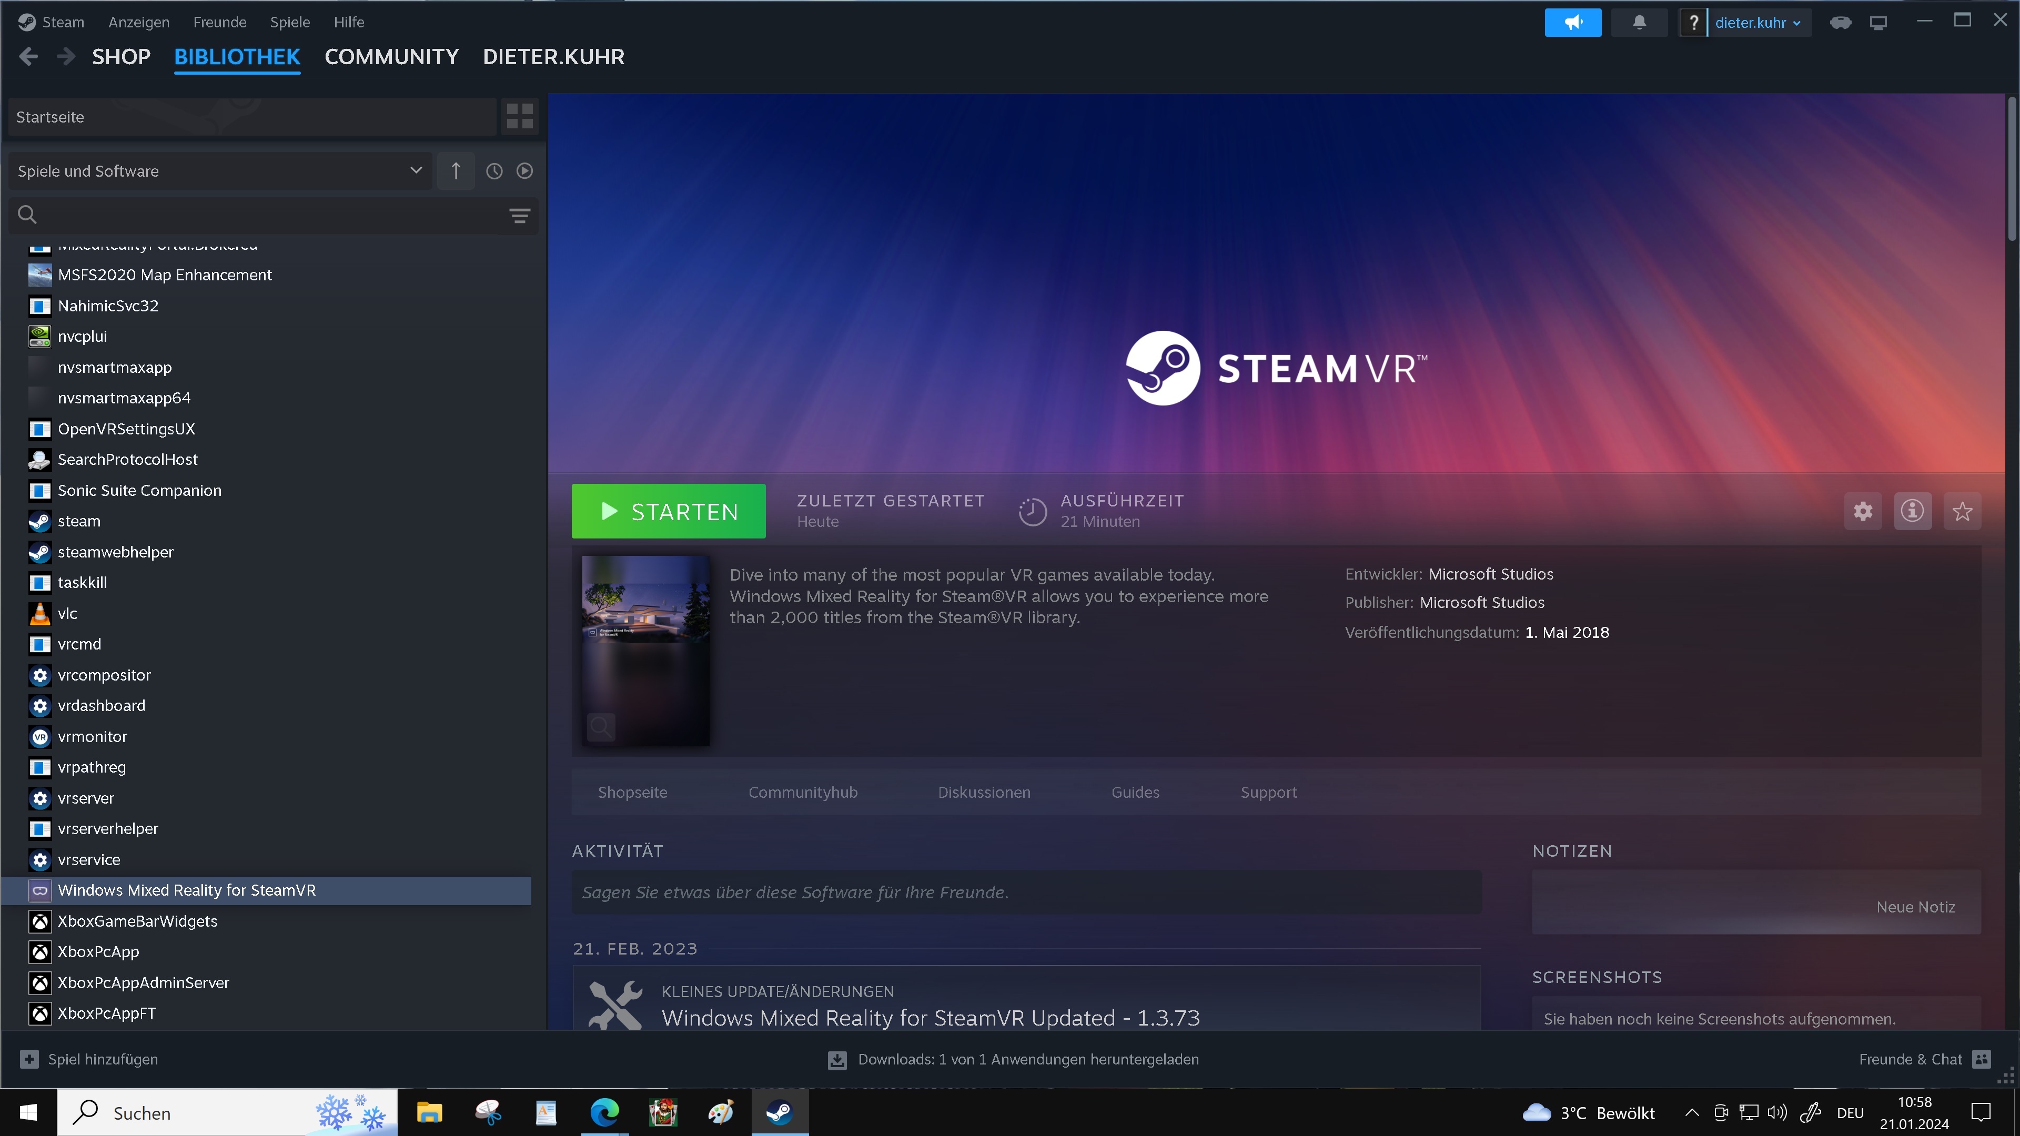
Task: Open Freunde & Chat panel icon
Action: click(1982, 1059)
